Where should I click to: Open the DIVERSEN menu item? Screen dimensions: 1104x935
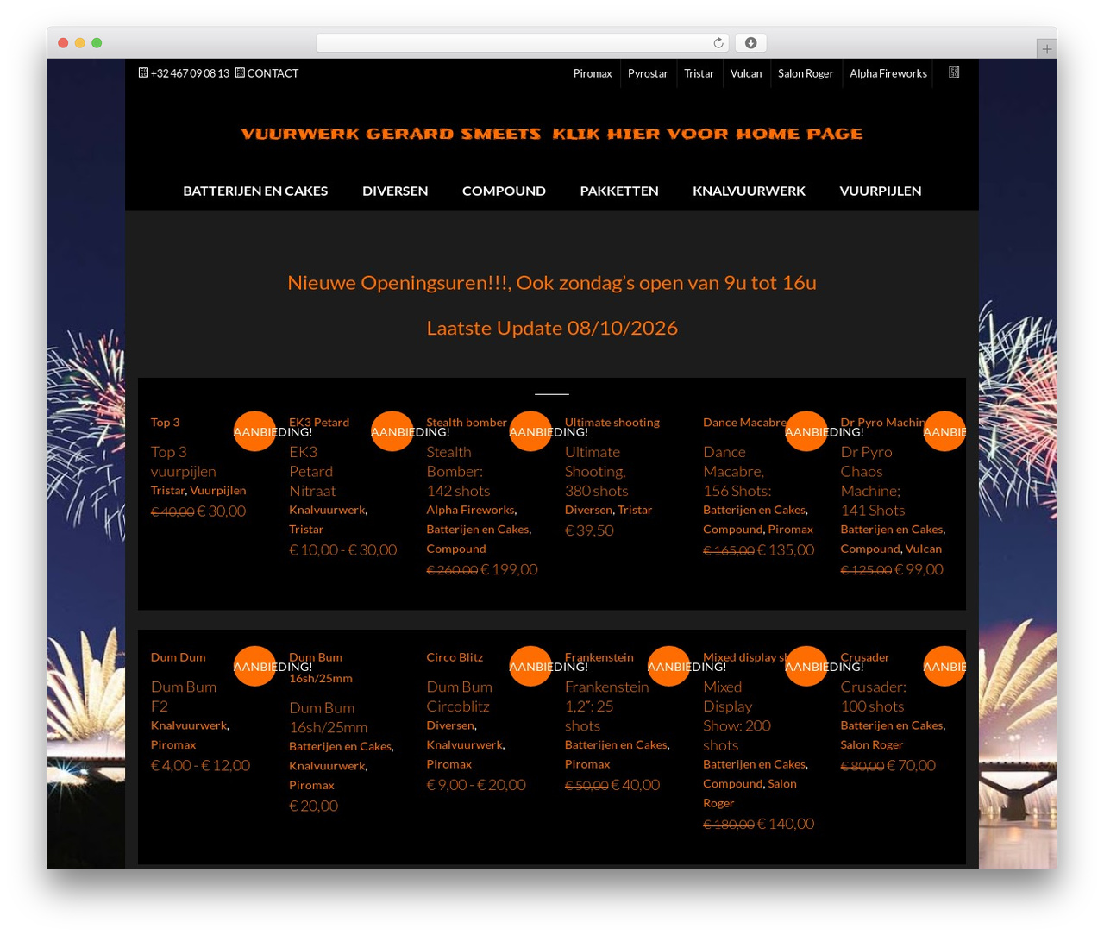pos(395,191)
